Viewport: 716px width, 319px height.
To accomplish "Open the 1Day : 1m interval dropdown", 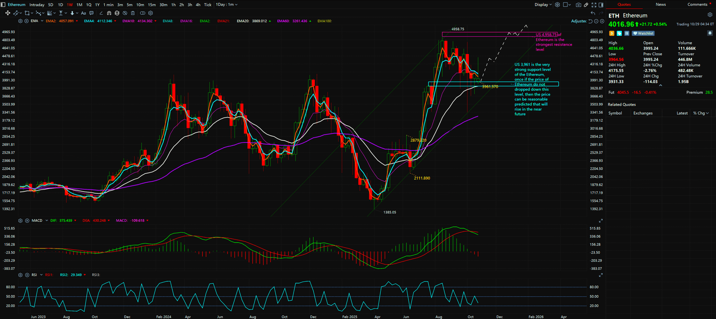I will click(x=226, y=5).
